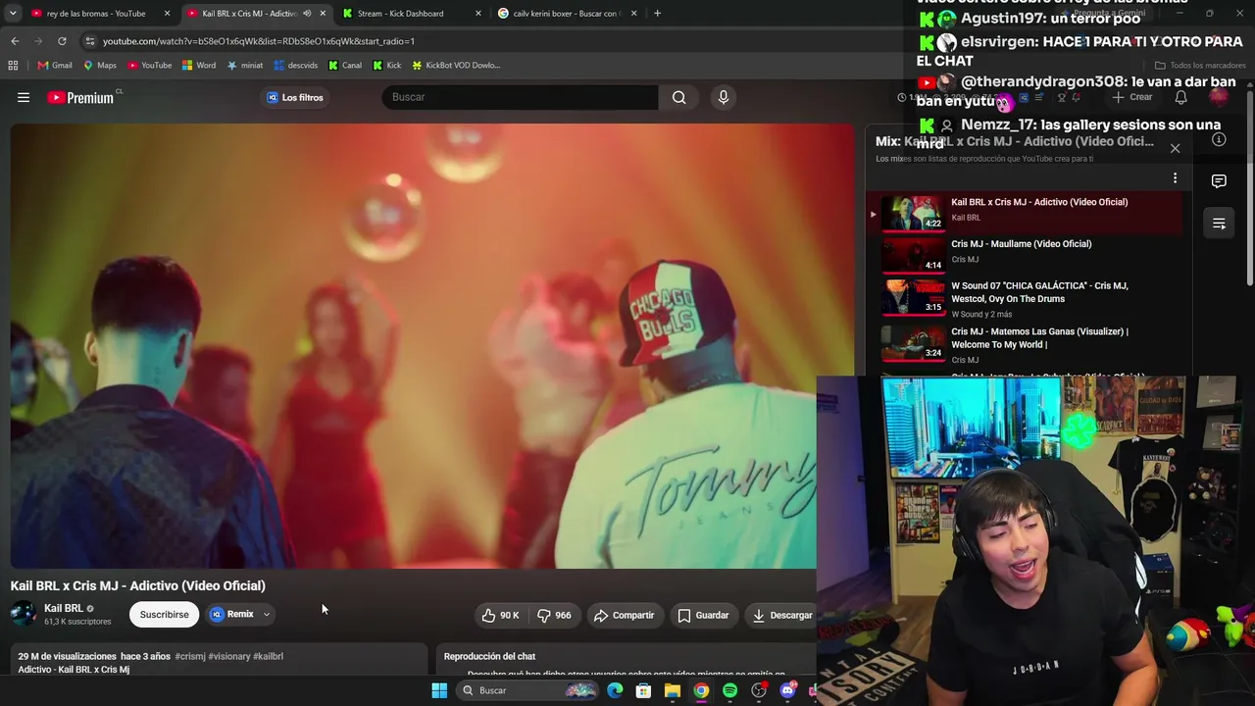Open the Mix playlist three-dot menu

[1175, 178]
